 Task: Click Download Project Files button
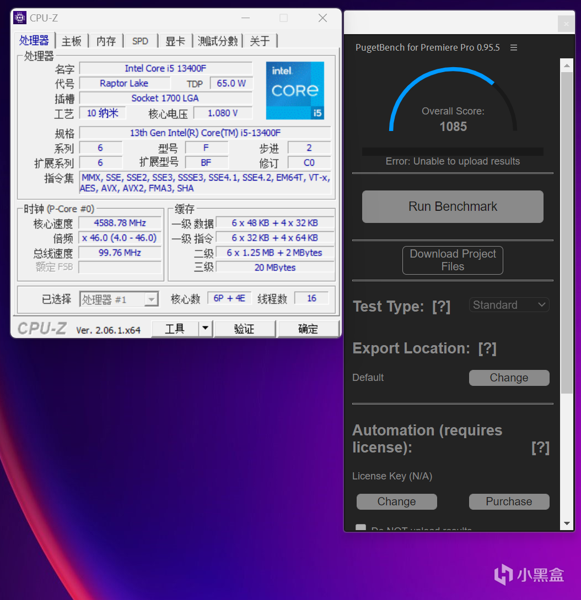453,260
